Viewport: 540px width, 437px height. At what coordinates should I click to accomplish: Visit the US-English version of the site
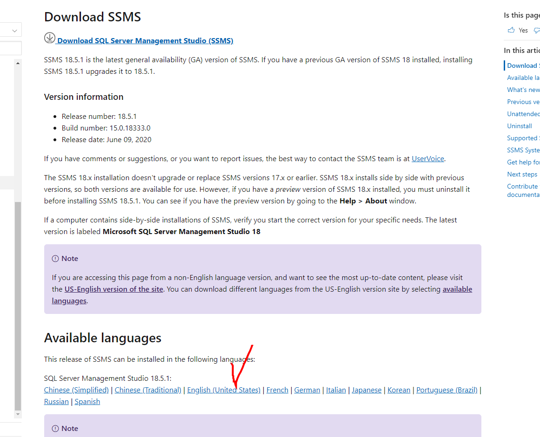click(x=113, y=289)
